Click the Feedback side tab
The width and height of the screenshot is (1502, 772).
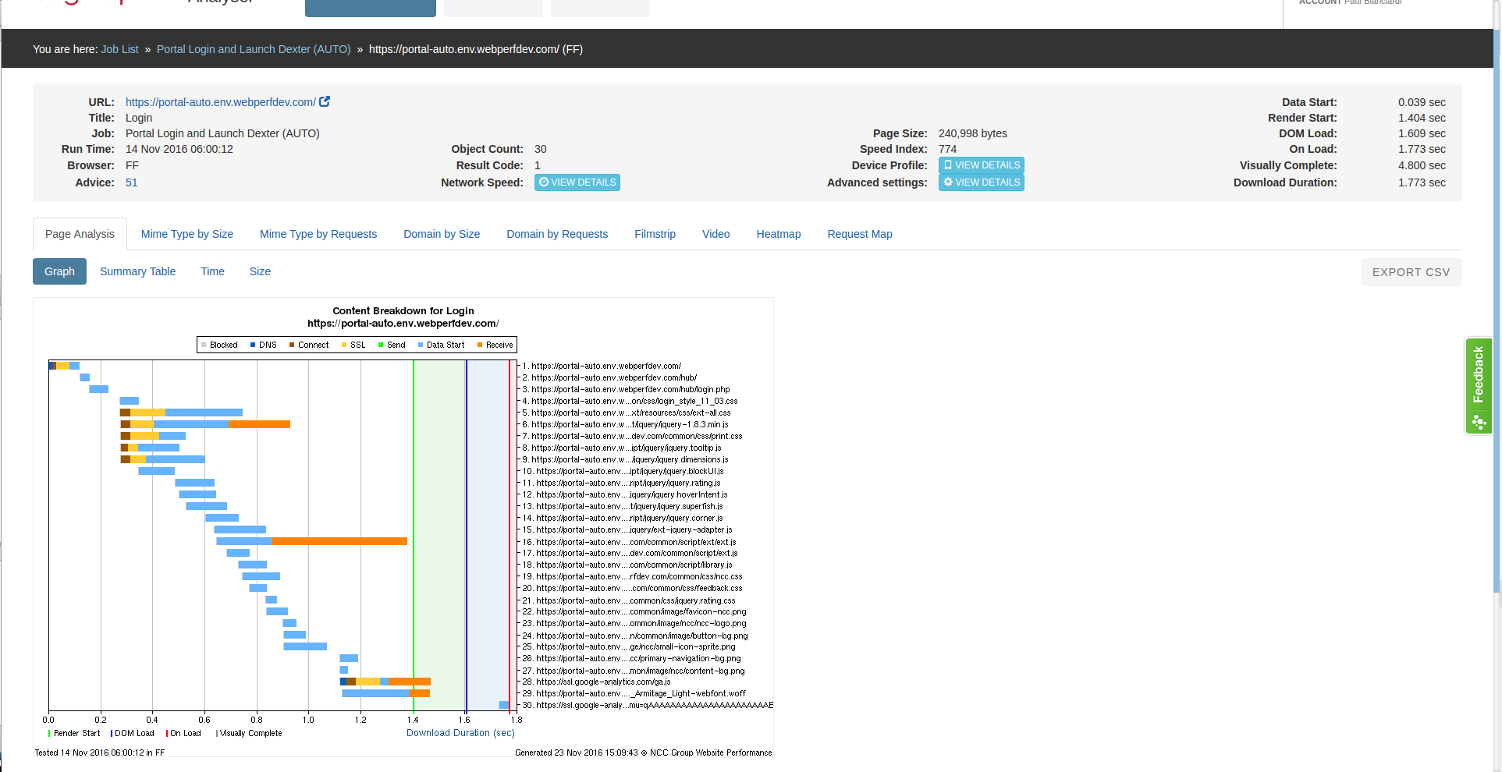point(1478,386)
